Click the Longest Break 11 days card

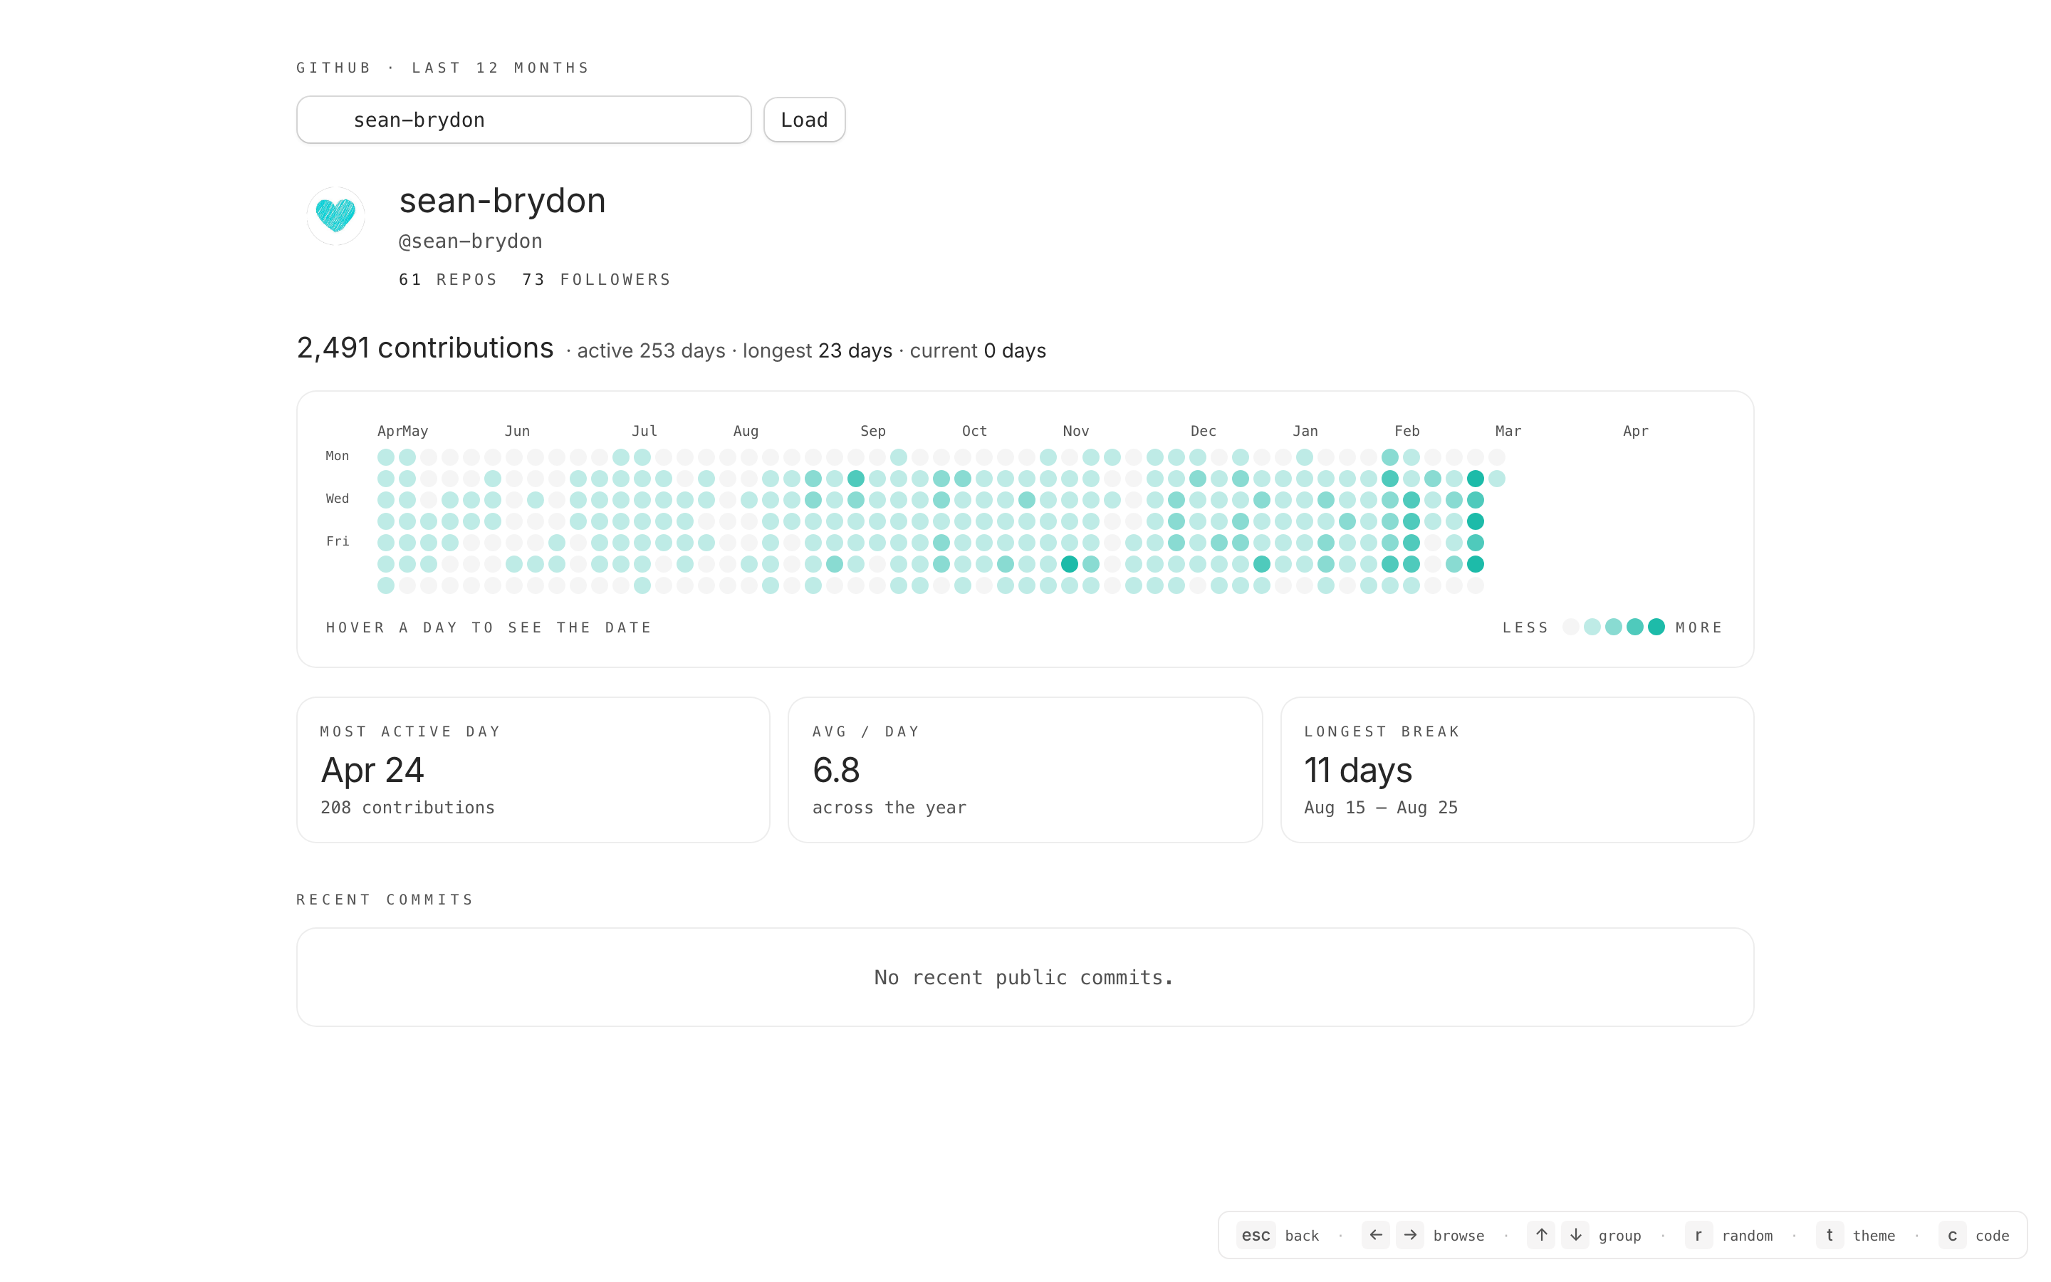coord(1516,769)
